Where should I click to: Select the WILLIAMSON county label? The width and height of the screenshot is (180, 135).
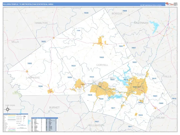[96, 125]
